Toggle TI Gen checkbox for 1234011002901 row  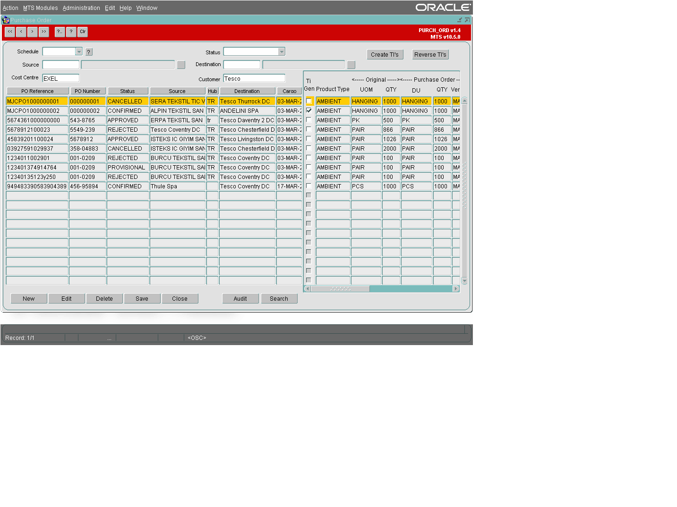[x=309, y=158]
